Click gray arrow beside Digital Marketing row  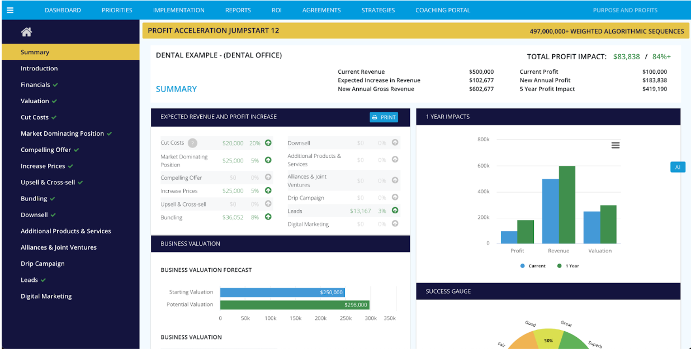click(395, 224)
